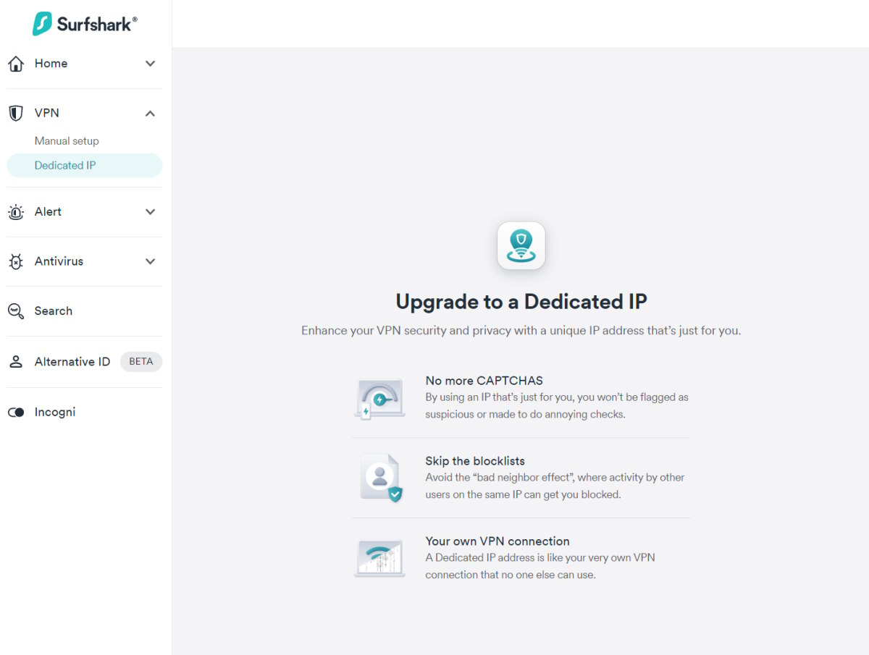Viewport: 869px width, 655px height.
Task: Click the No more CAPTCHAS illustration
Action: pos(379,398)
